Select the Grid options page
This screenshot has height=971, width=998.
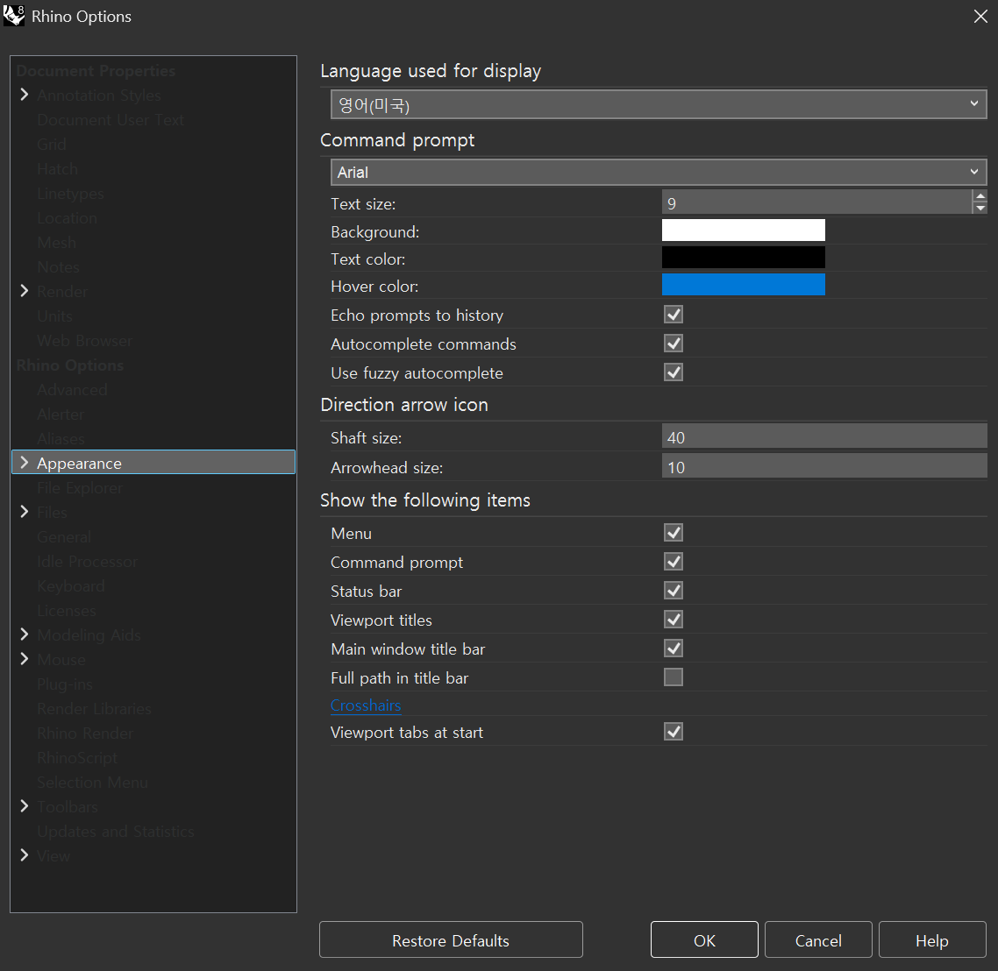point(52,145)
